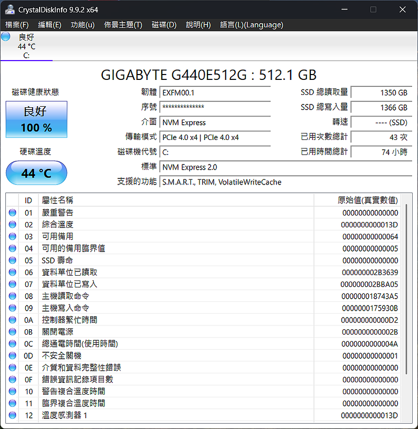The image size is (418, 429).
Task: Click status orb for attribute 11 臨界複合溫度時間
Action: point(12,403)
